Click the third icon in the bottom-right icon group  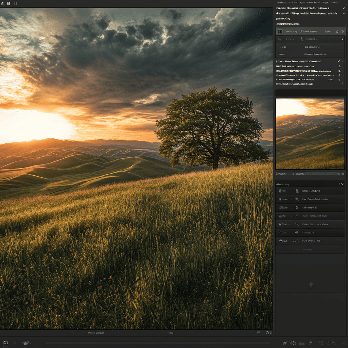pyautogui.click(x=302, y=343)
